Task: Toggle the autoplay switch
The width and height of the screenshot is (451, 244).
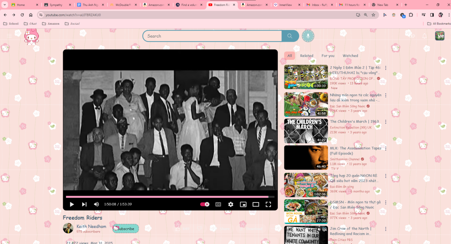Action: tap(205, 204)
